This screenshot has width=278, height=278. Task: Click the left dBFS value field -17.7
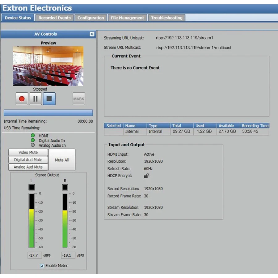pyautogui.click(x=35, y=255)
